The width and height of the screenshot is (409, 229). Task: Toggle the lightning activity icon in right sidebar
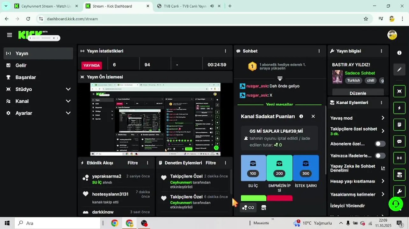[399, 108]
